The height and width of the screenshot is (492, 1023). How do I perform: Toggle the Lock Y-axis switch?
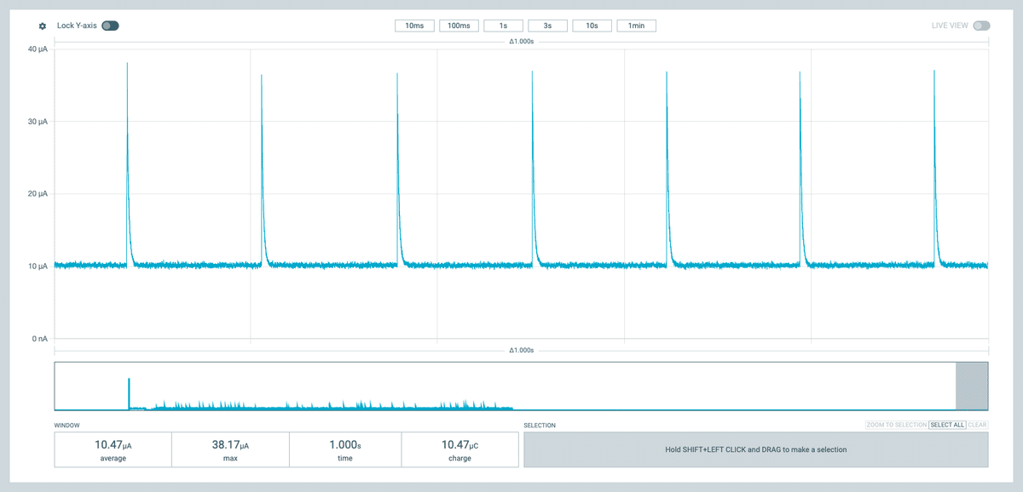(x=110, y=26)
